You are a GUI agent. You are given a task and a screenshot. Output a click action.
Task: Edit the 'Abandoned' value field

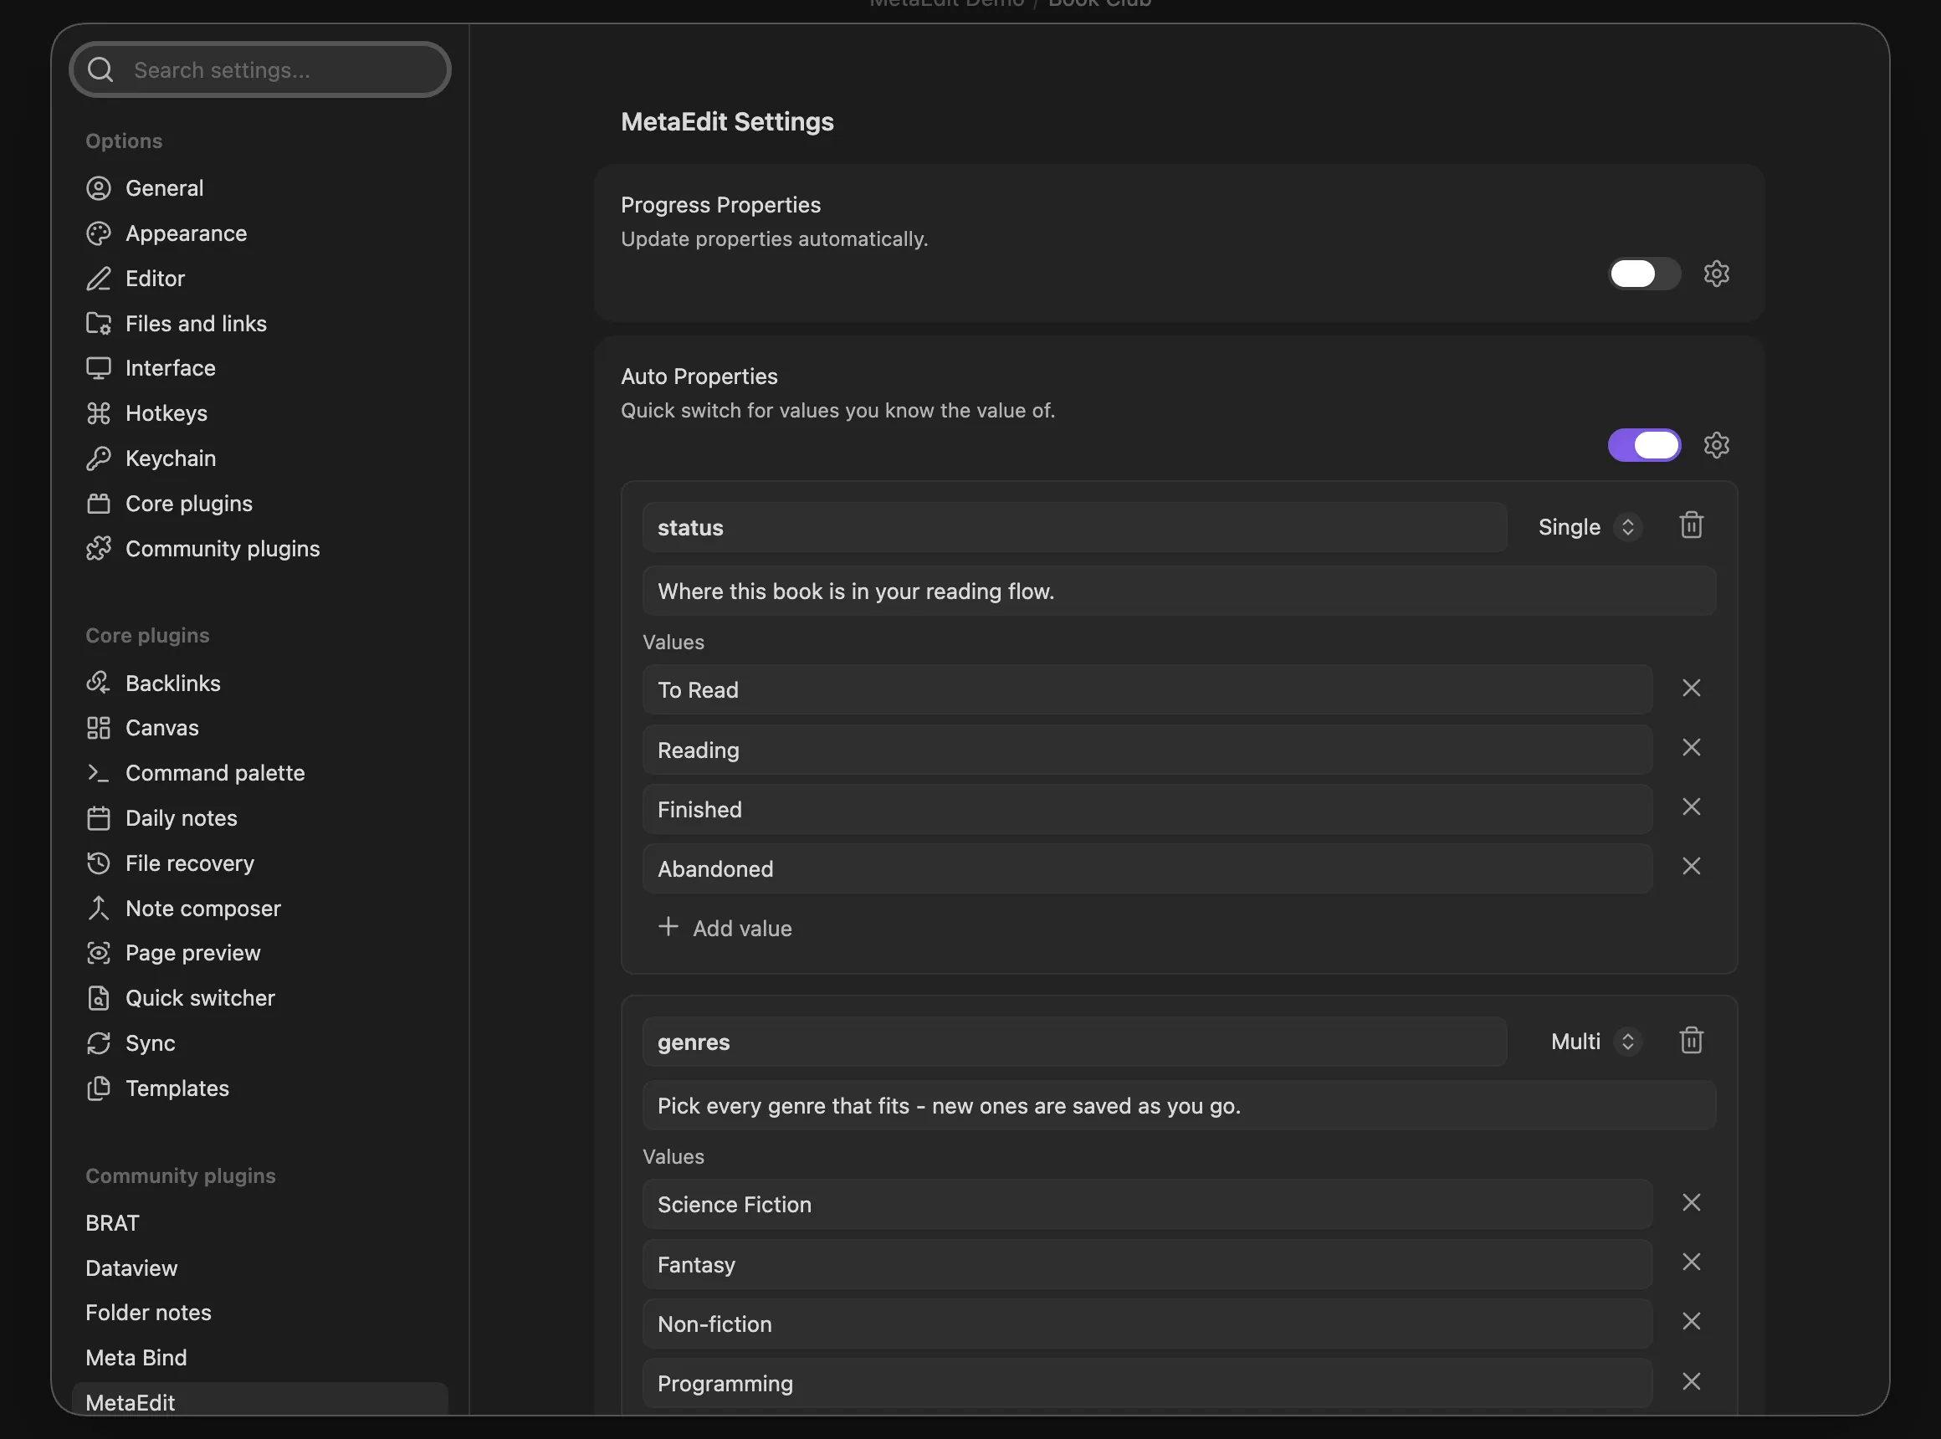(1147, 868)
